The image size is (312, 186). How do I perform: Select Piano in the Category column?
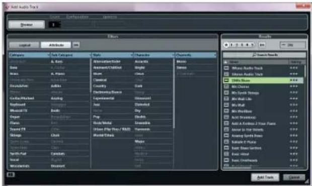[x=15, y=123]
